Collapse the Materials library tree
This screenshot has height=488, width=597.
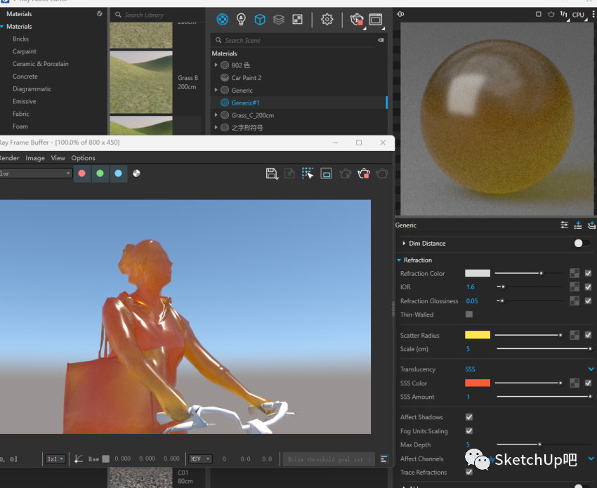tap(2, 26)
